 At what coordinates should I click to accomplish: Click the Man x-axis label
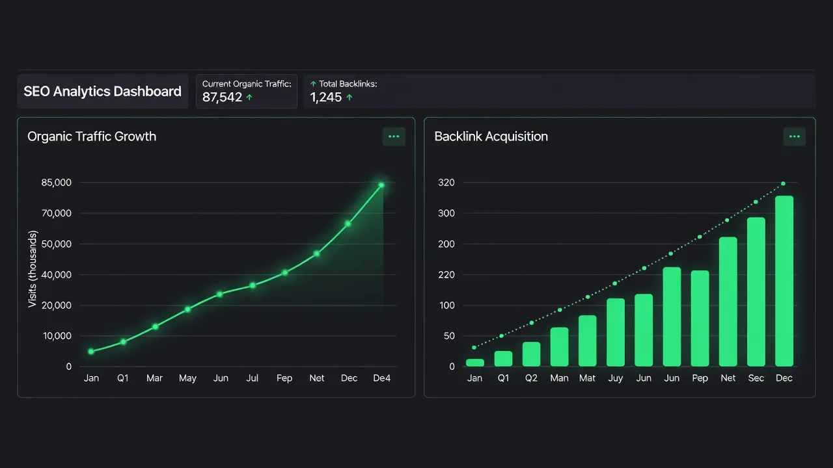coord(560,378)
